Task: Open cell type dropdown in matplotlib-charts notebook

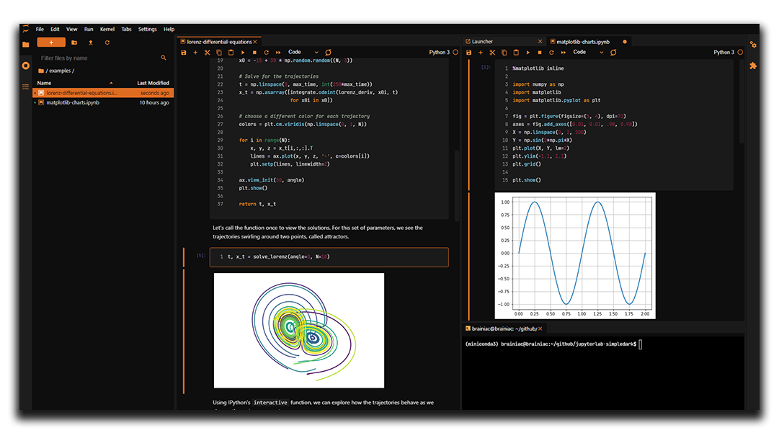Action: tap(588, 52)
